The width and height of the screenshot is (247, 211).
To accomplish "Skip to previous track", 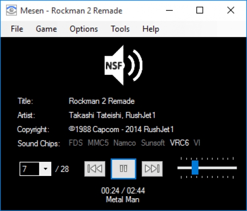I will click(x=95, y=169).
